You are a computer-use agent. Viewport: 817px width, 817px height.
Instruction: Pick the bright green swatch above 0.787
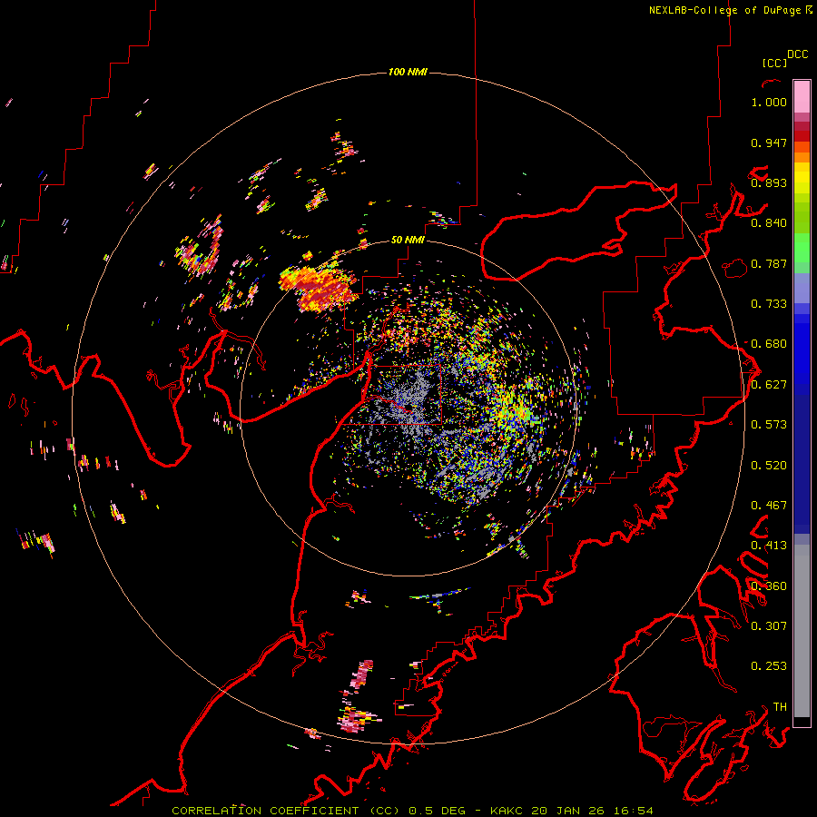802,248
